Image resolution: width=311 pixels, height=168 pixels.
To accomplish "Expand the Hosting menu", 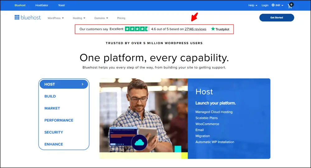I will click(x=79, y=18).
